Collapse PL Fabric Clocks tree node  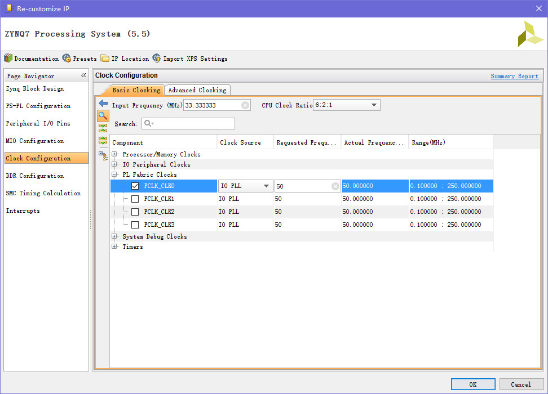coord(114,174)
